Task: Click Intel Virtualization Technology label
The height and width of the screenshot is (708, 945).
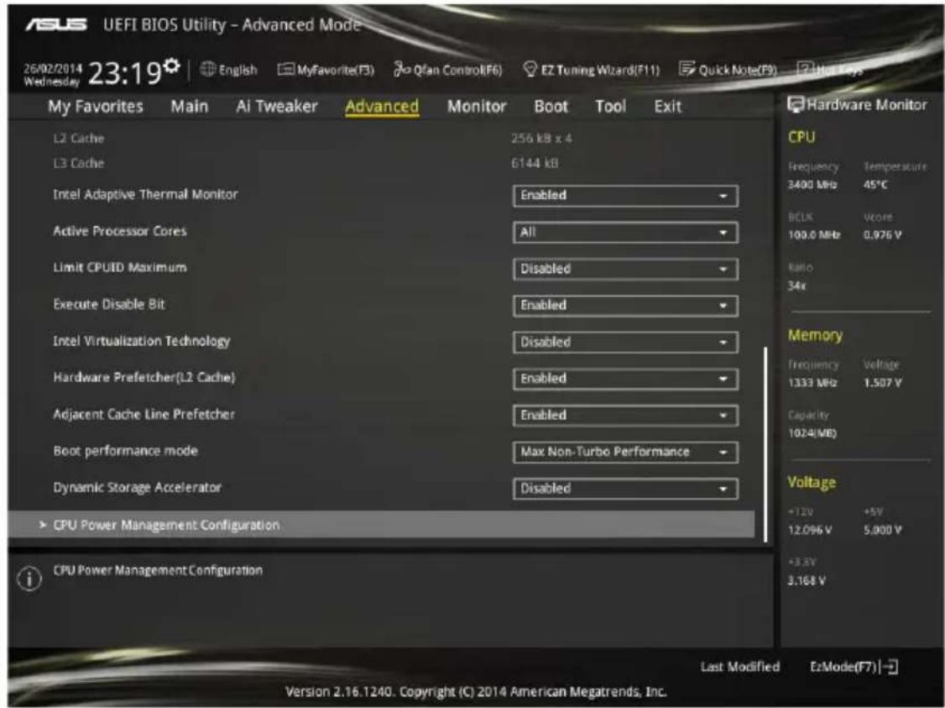Action: pyautogui.click(x=142, y=341)
